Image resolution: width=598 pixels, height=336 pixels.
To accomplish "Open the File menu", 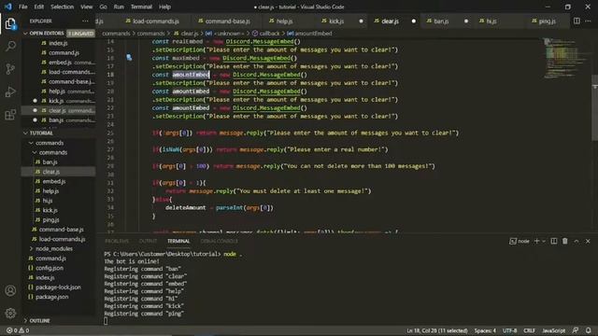I will click(22, 7).
